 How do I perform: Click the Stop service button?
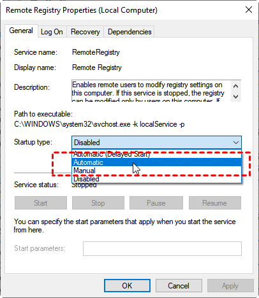tap(98, 203)
